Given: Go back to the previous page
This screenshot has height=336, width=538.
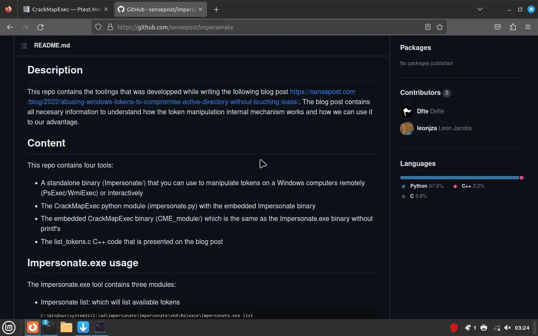Looking at the screenshot, I should 10,27.
